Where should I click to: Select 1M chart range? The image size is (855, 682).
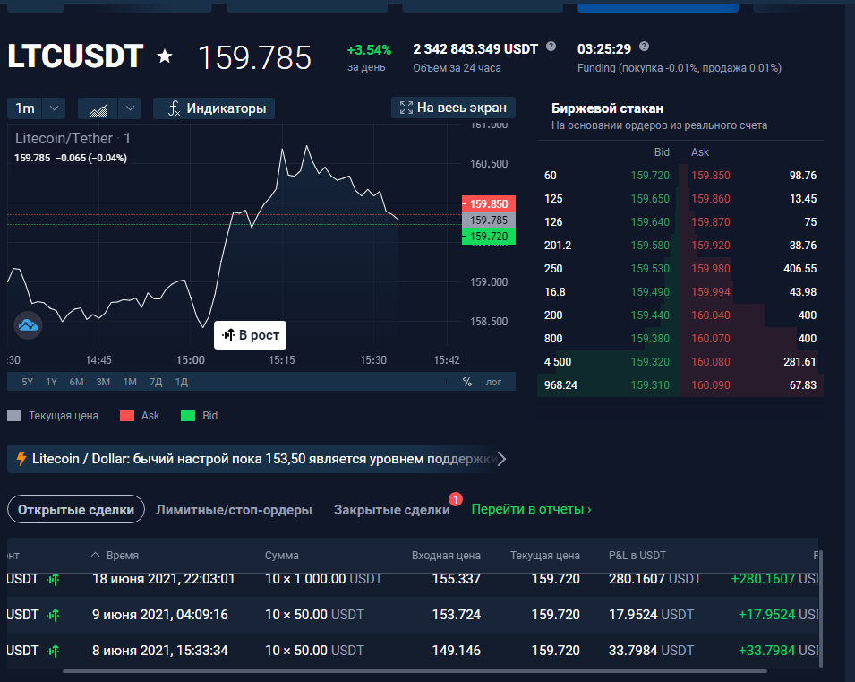tap(130, 382)
